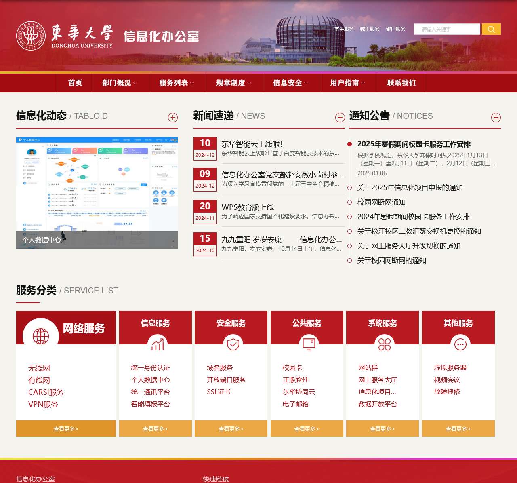
Task: Click the yellow search magnifier button
Action: click(491, 29)
